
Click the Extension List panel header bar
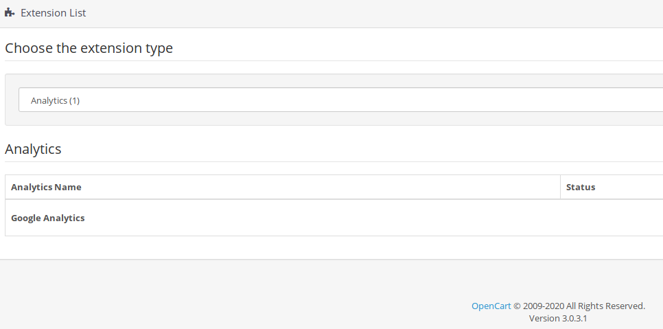331,14
